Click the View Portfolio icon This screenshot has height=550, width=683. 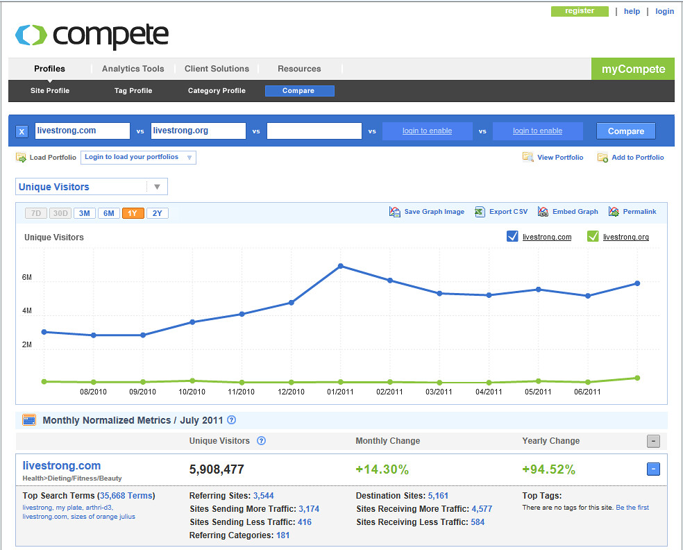tap(528, 158)
